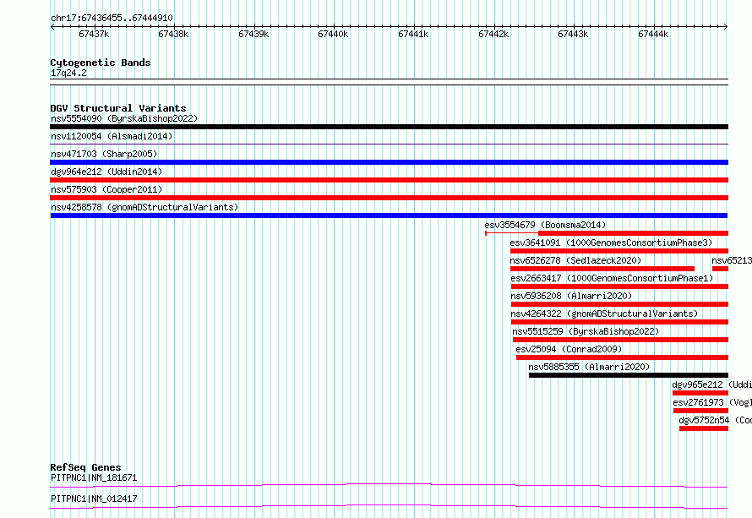
Task: Click nsv5885355 (Almarri2020) label
Action: click(x=589, y=367)
